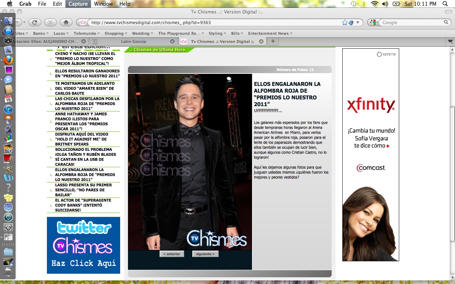Open the volume control in menu bar
The height and width of the screenshot is (284, 455).
coord(385,4)
